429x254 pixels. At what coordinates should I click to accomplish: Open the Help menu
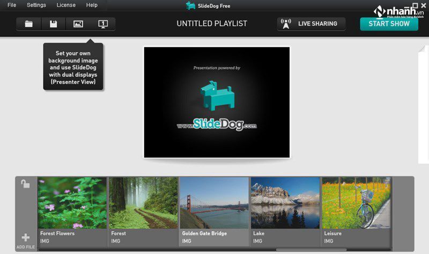pyautogui.click(x=92, y=5)
